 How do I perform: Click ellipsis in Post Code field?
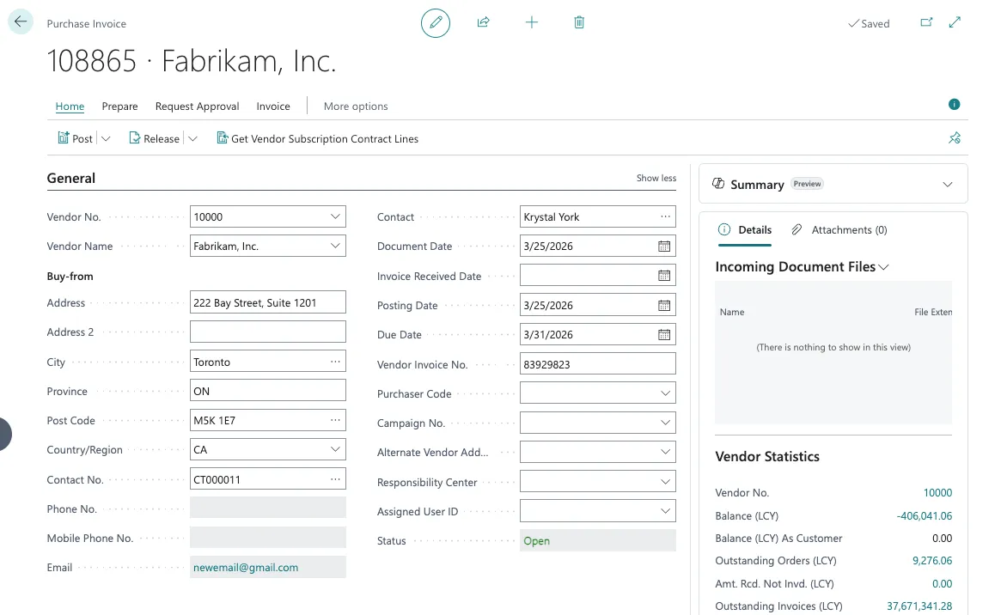335,420
